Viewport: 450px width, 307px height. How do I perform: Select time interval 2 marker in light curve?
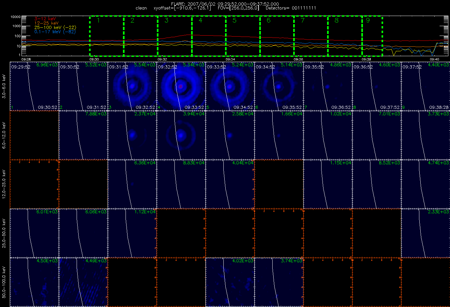point(132,20)
